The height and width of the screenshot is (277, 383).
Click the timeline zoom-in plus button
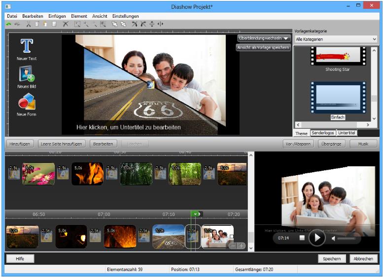click(241, 246)
